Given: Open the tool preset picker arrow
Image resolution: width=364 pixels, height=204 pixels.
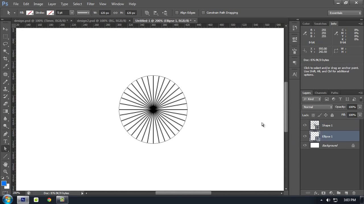Looking at the screenshot, I should [15, 13].
